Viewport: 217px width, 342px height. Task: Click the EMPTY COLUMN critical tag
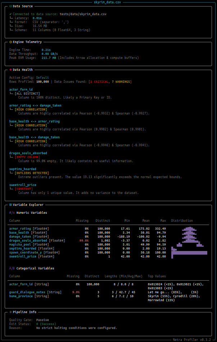tap(27, 157)
